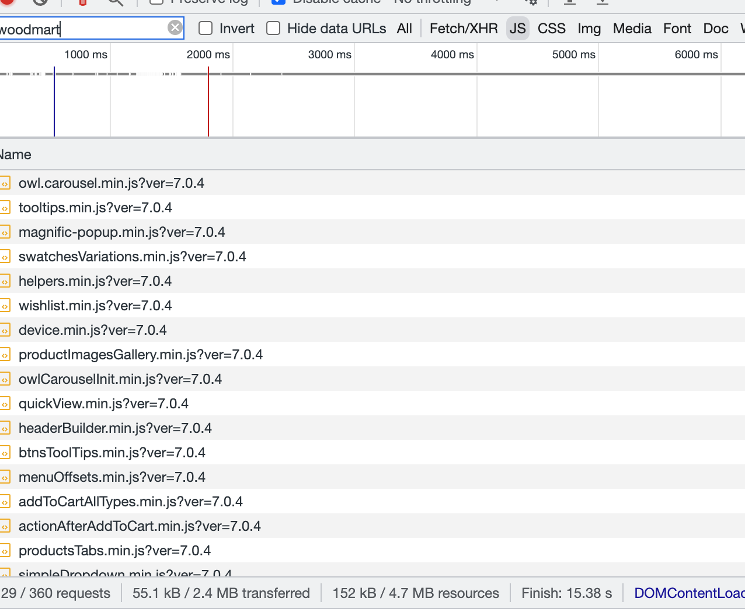Select the red Load event timeline line

coord(208,102)
